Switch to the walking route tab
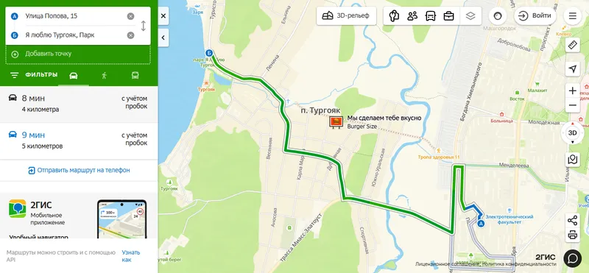 pos(104,76)
